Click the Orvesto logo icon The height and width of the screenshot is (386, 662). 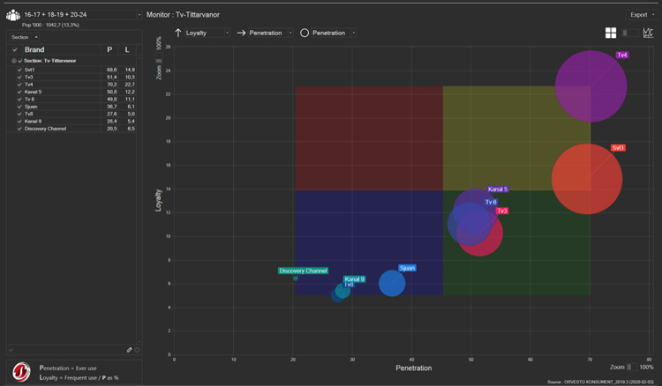tap(21, 371)
